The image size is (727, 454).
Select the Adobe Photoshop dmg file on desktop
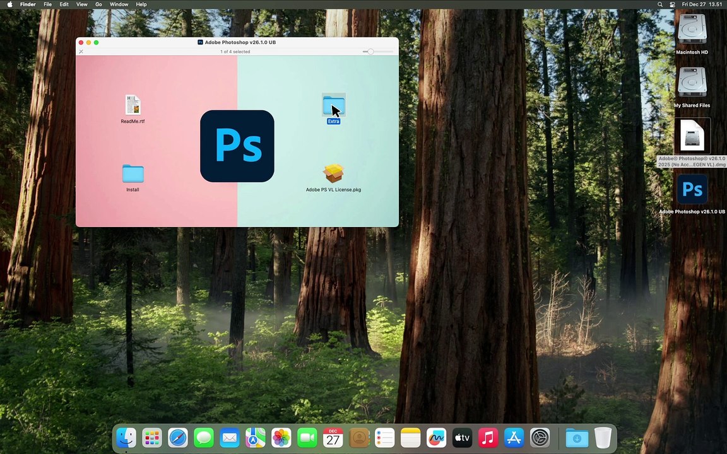692,136
